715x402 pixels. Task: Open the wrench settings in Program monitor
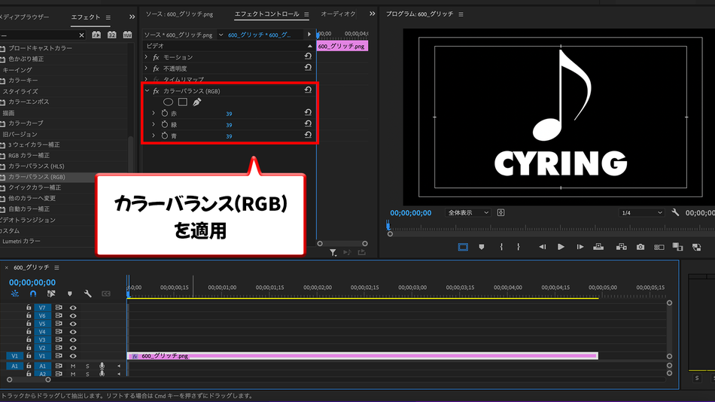(675, 212)
